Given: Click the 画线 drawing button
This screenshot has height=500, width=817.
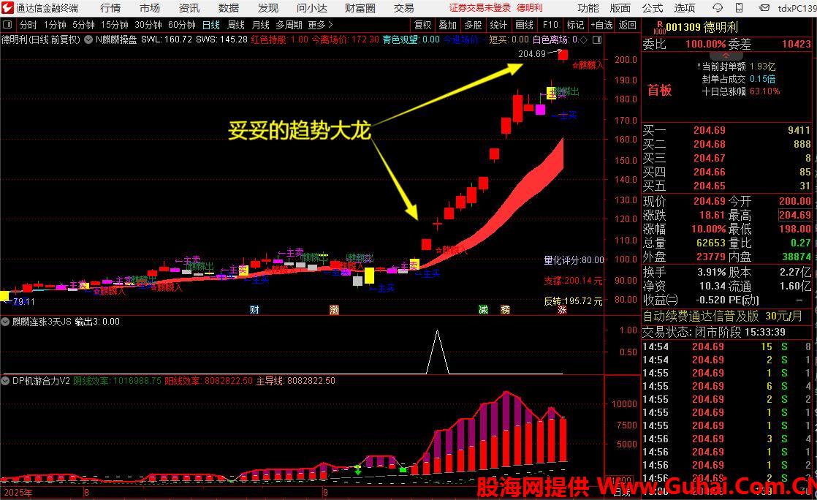Looking at the screenshot, I should coord(524,25).
